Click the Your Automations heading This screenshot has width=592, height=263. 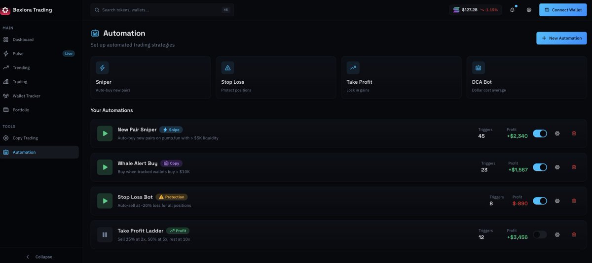click(111, 110)
